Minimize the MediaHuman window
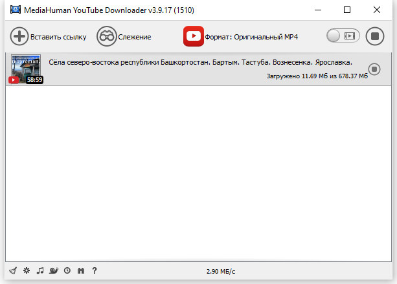 (x=318, y=10)
